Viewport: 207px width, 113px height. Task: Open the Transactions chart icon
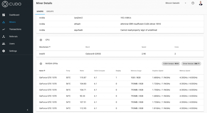(x=4, y=29)
